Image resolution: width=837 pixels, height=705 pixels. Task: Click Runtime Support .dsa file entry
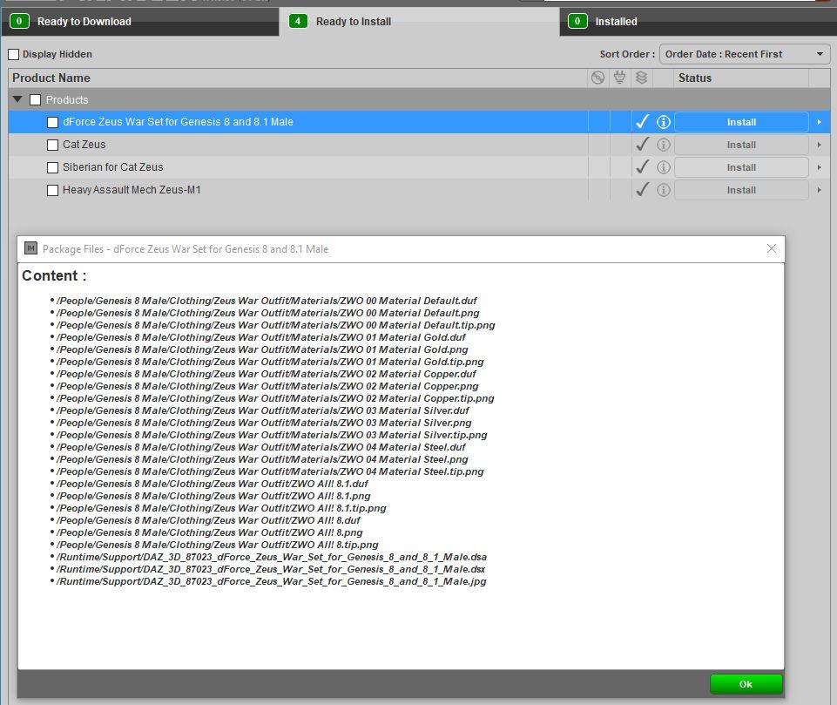[271, 557]
